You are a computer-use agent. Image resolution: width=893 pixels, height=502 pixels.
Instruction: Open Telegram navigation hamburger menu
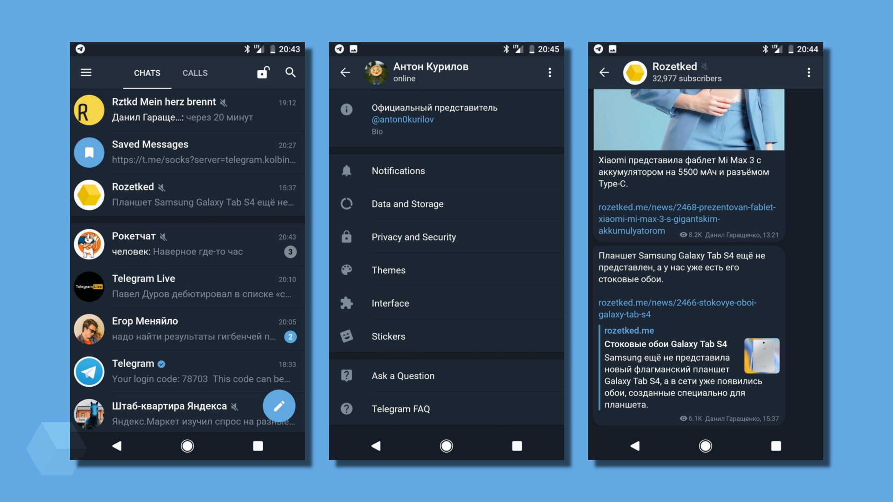pos(86,73)
